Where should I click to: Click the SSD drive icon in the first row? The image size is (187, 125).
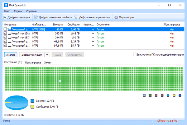tap(9, 29)
